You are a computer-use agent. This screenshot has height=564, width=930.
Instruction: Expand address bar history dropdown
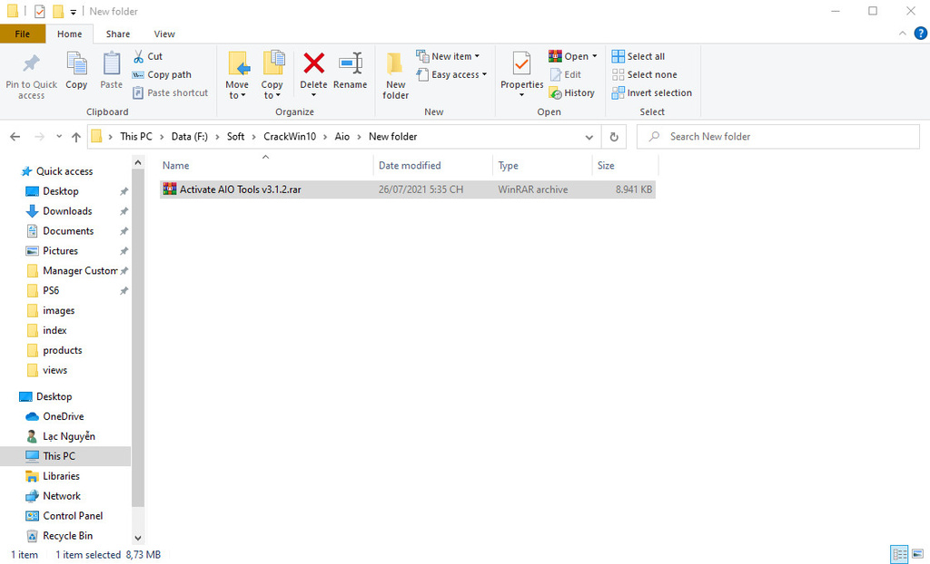[x=589, y=137]
